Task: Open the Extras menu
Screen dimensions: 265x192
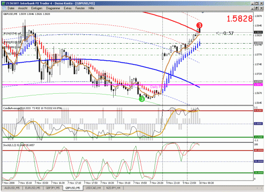Action: pyautogui.click(x=67, y=8)
